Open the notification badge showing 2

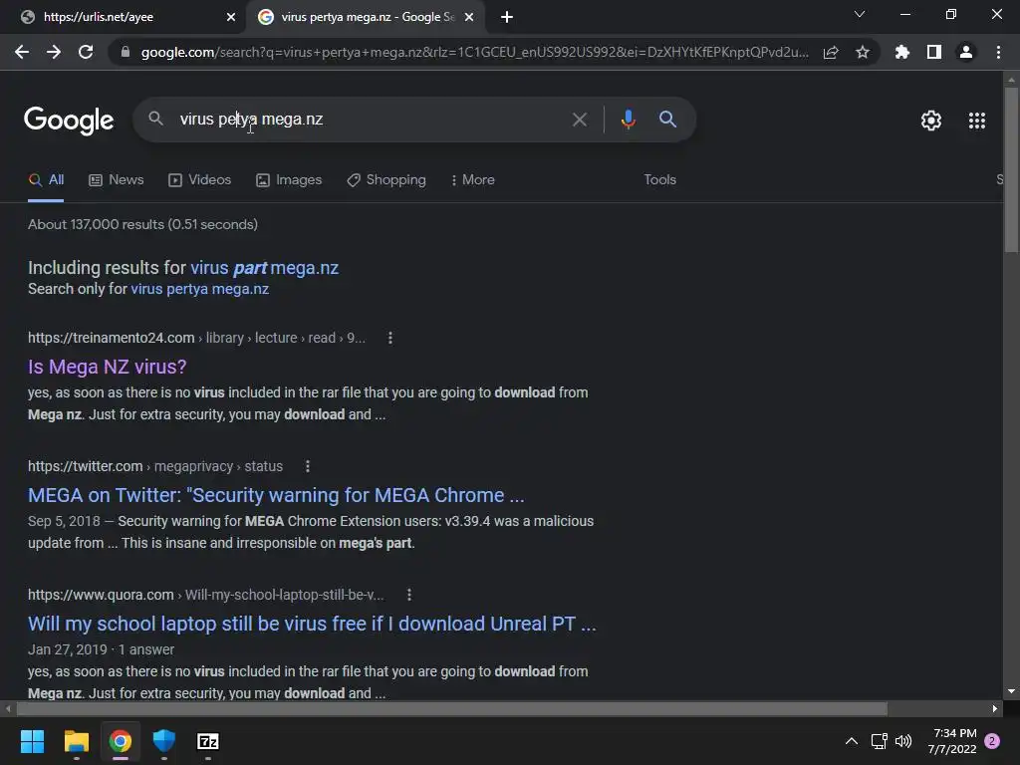coord(993,741)
